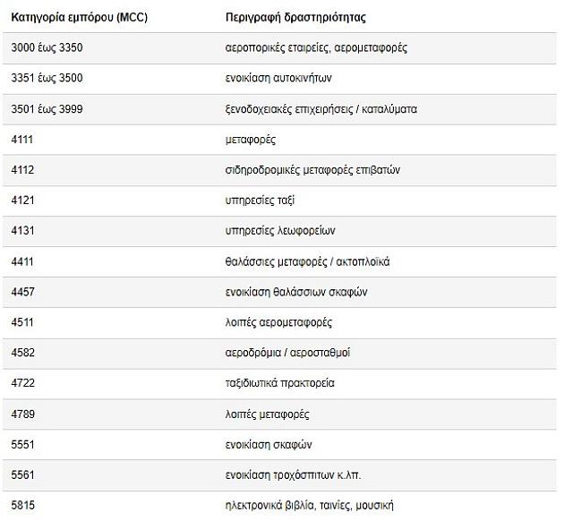Select 'ενοικίαση τροχόσπιτων κ.λπ.' description
573x521 pixels.
(x=295, y=475)
